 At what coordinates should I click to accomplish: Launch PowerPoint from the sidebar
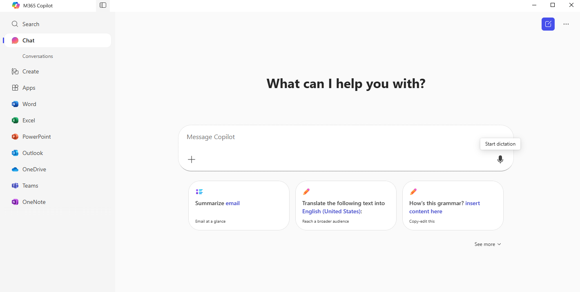pyautogui.click(x=36, y=137)
